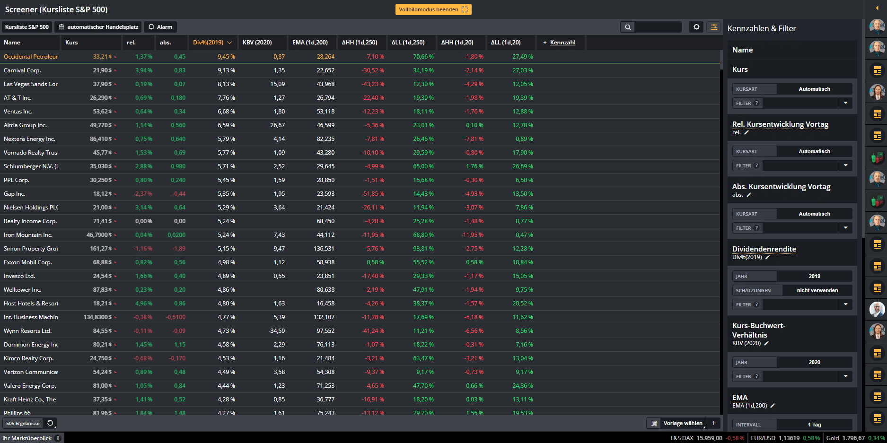887x443 pixels.
Task: Open screener settings via gear icon
Action: [x=696, y=27]
